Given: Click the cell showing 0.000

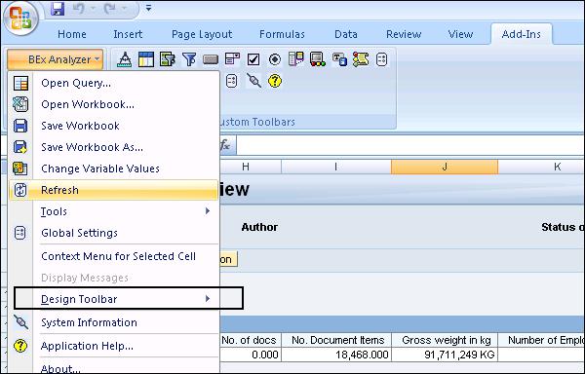Looking at the screenshot, I should click(250, 355).
